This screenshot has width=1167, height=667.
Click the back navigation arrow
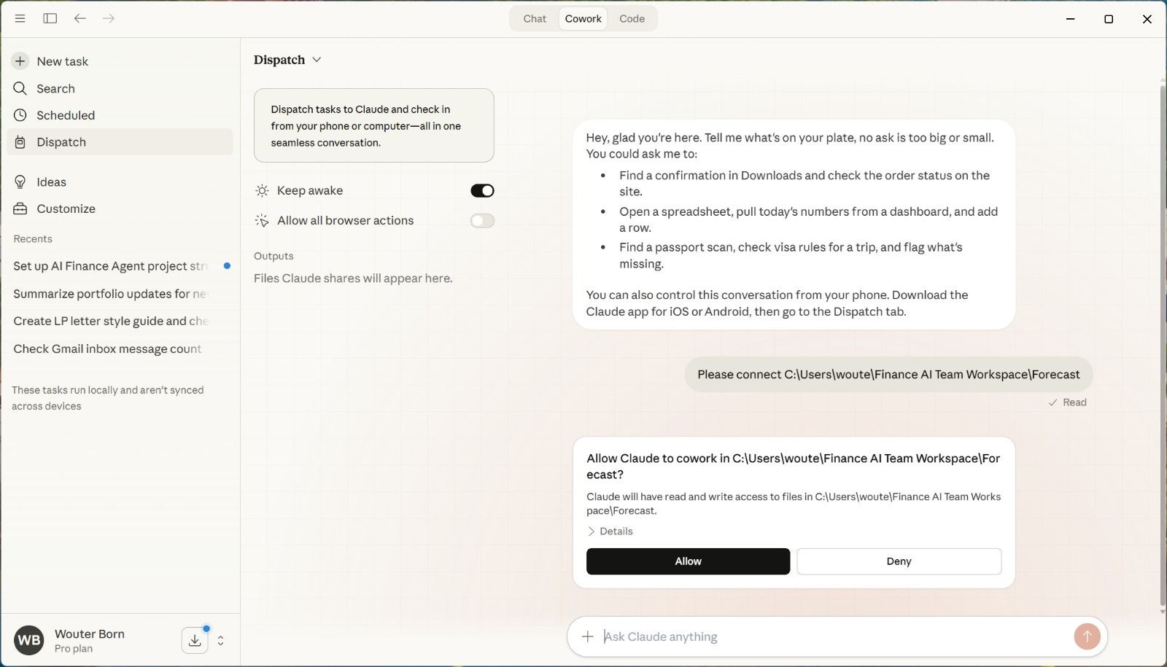tap(80, 18)
